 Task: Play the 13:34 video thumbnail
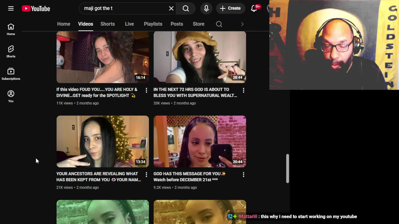click(103, 142)
